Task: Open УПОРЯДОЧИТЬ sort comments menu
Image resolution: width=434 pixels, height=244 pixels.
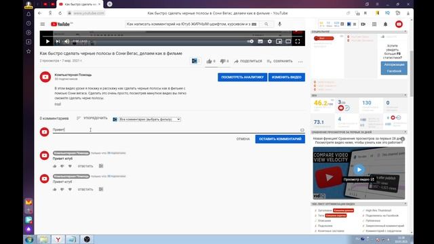Action: (92, 118)
